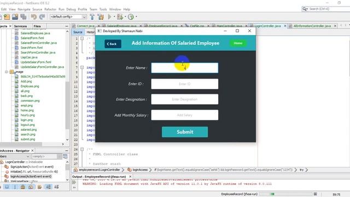This screenshot has width=350, height=197.
Task: Focus the Enter ID input field
Action: [x=185, y=84]
